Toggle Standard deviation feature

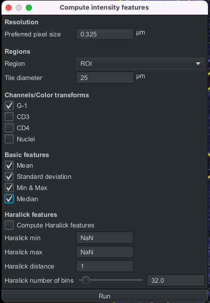coord(9,177)
